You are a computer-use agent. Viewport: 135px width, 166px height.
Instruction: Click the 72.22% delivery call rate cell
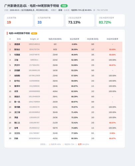click(x=74, y=118)
